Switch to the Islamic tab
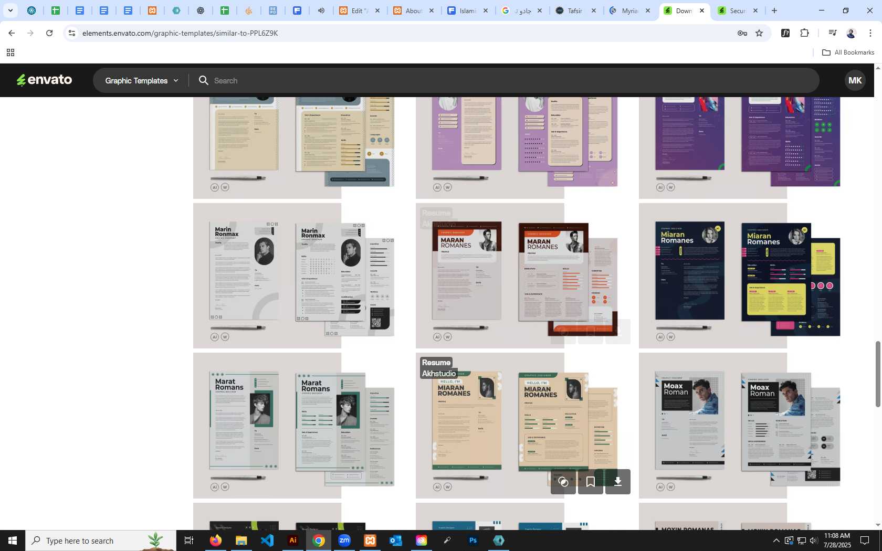Viewport: 882px width, 551px height. (x=468, y=10)
